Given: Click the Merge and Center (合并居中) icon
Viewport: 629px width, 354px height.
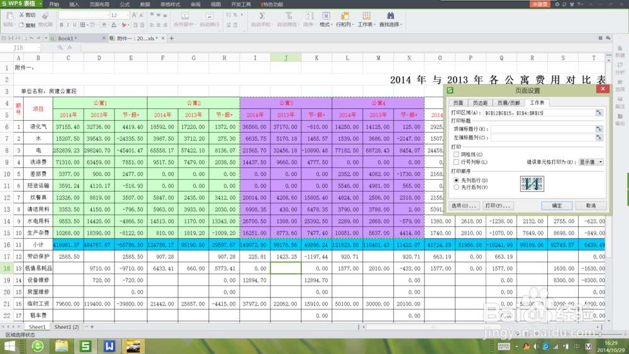Looking at the screenshot, I should click(x=185, y=16).
